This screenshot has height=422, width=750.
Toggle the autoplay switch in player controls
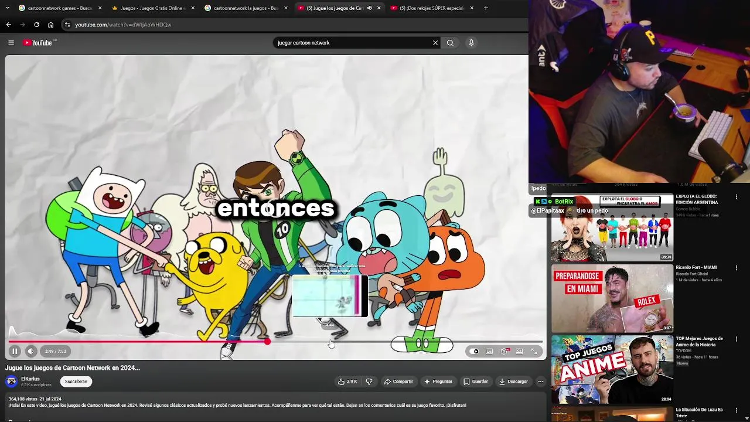[x=474, y=351]
